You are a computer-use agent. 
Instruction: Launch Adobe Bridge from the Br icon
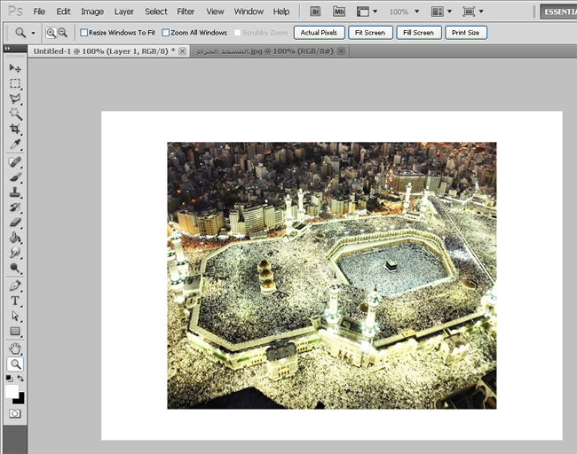(x=316, y=12)
